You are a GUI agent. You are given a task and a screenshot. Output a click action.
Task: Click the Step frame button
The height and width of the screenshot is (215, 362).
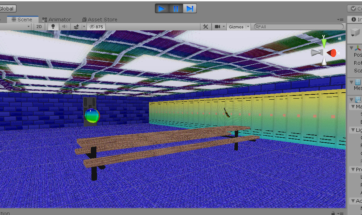click(x=190, y=9)
